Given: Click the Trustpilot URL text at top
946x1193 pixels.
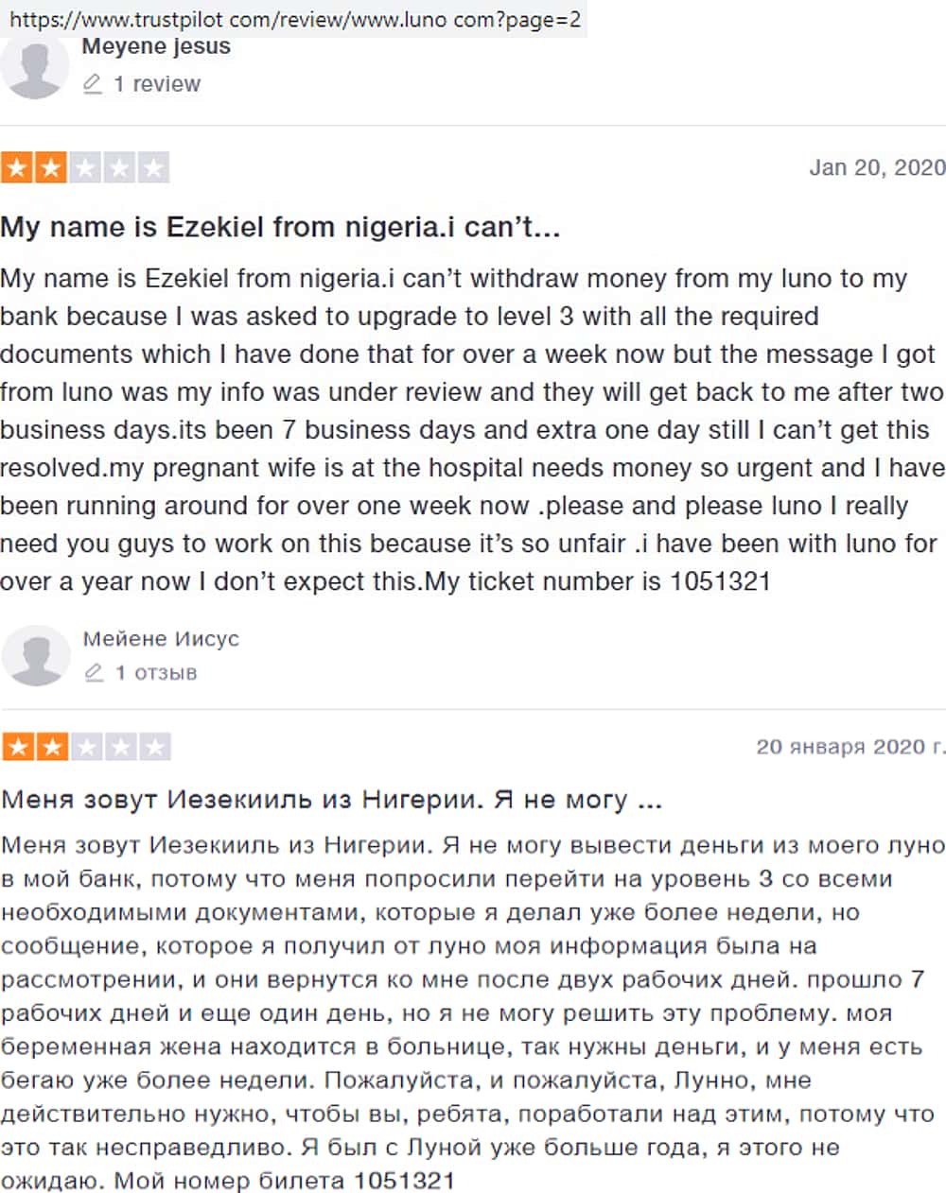Looking at the screenshot, I should 294,19.
